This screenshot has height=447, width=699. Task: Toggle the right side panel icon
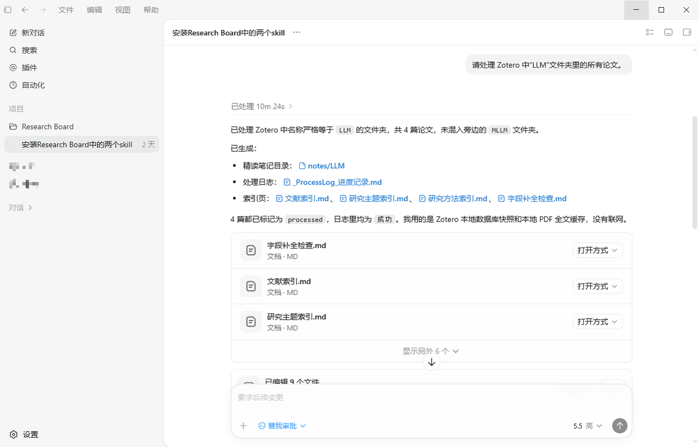(x=687, y=32)
